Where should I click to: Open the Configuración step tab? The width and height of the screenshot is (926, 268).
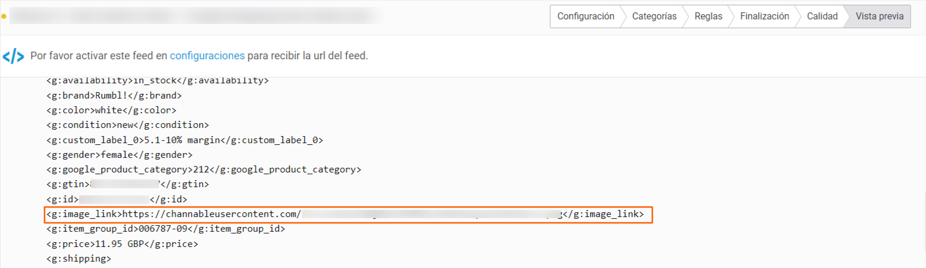[x=585, y=16]
